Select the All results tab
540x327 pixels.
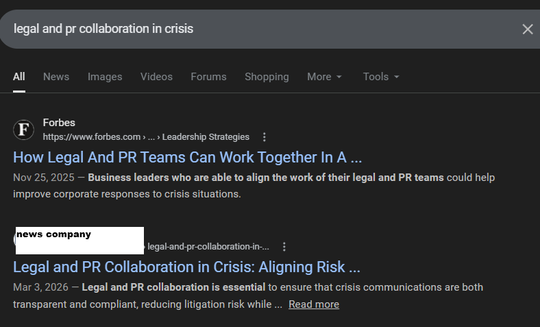coord(19,77)
